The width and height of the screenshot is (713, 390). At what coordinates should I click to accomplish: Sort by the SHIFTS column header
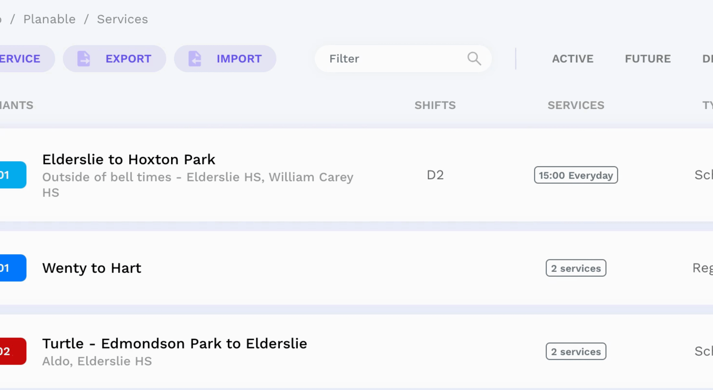[x=435, y=105]
